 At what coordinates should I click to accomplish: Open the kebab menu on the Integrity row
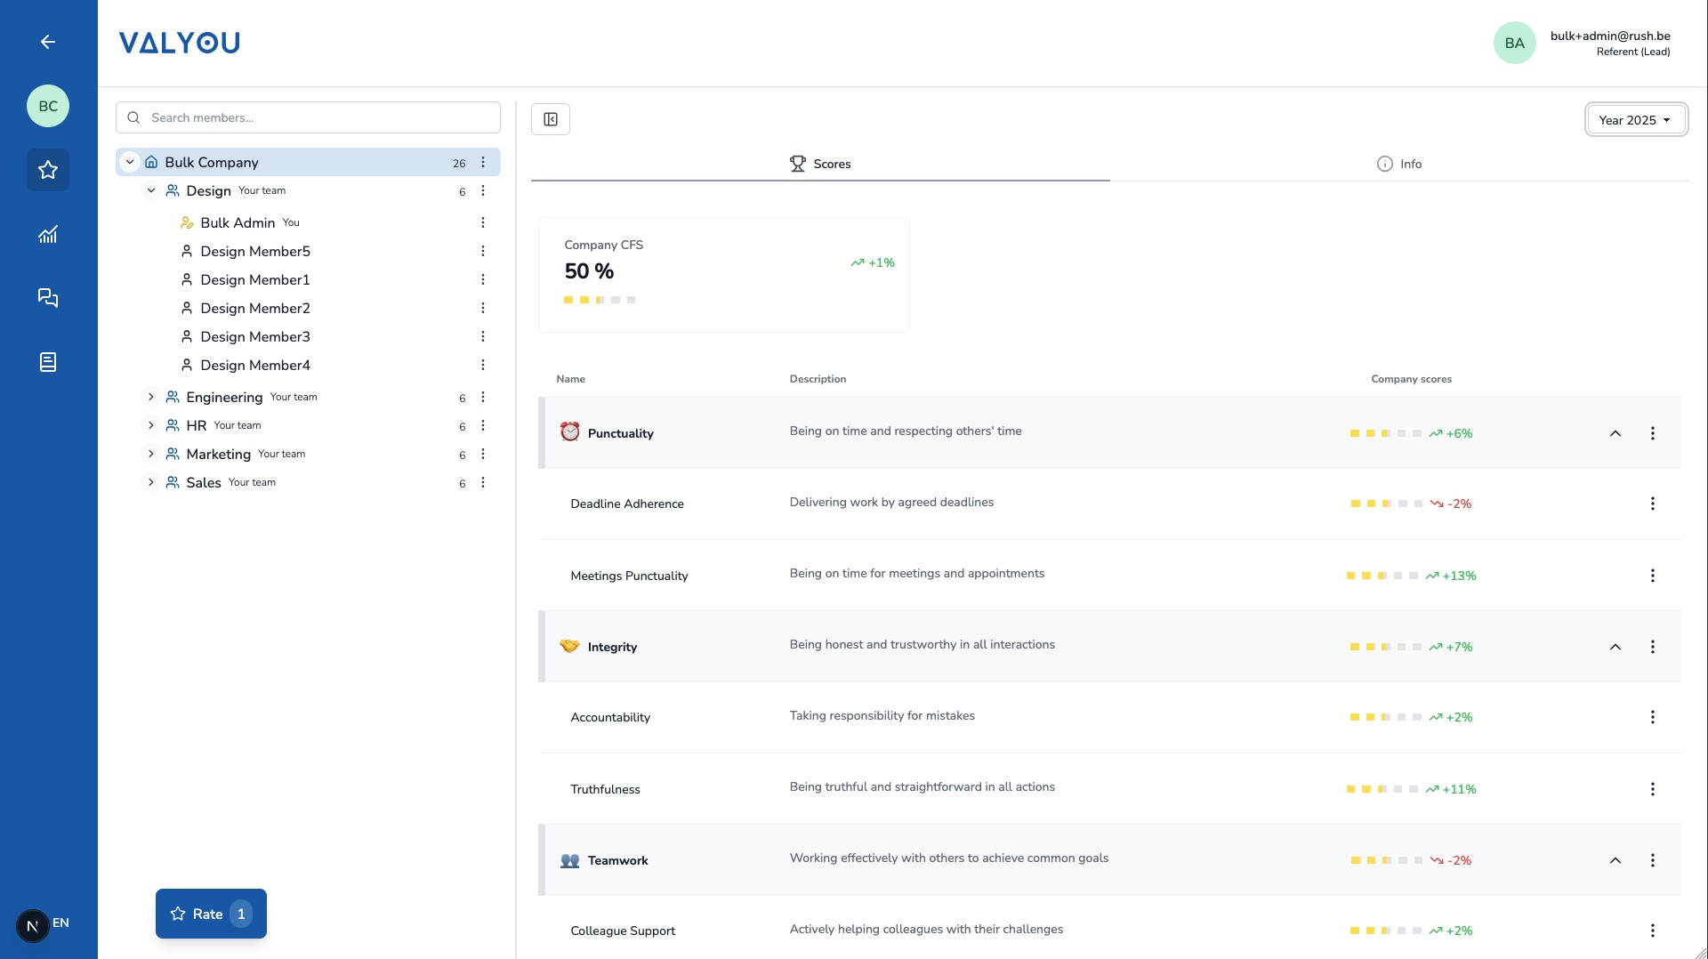pyautogui.click(x=1653, y=647)
